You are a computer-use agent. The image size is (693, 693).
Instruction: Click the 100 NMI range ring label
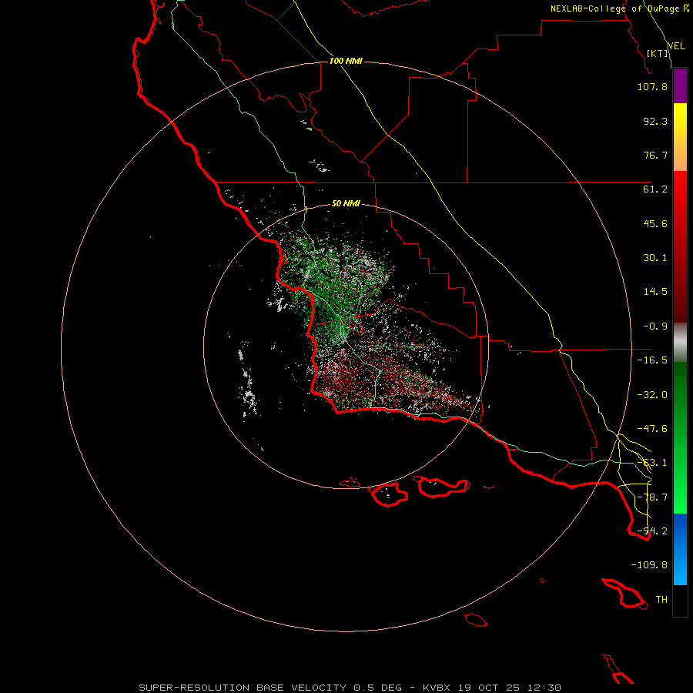(346, 61)
